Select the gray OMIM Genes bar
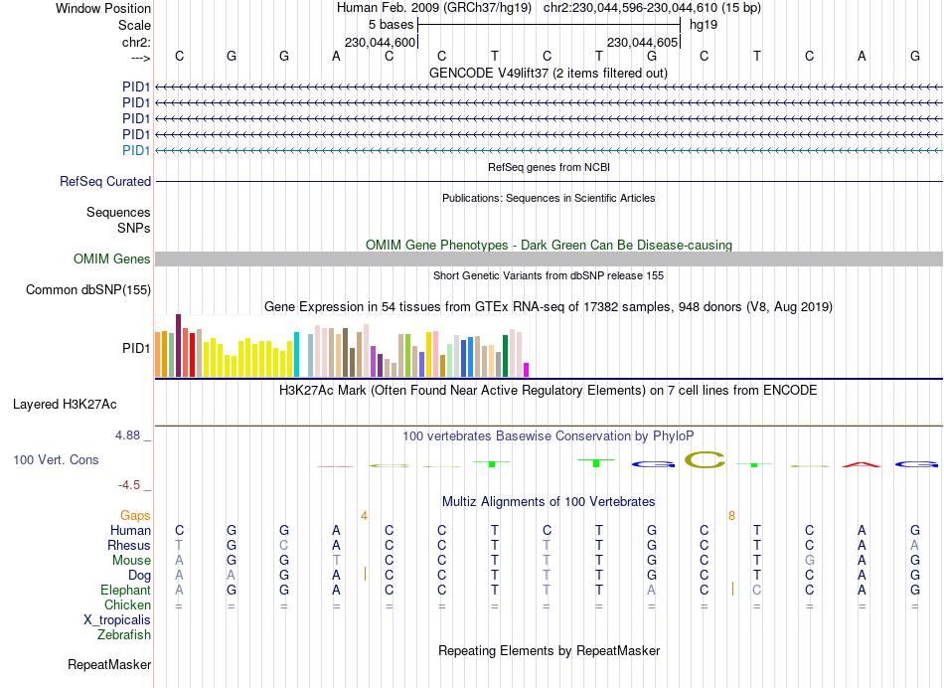The image size is (944, 688). (x=549, y=259)
